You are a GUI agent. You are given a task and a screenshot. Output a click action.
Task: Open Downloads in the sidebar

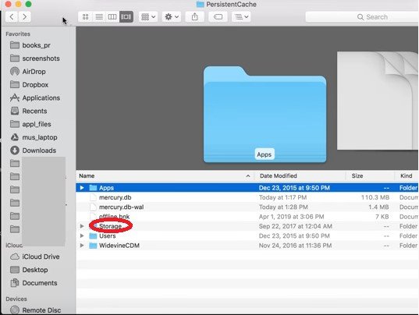pos(39,150)
